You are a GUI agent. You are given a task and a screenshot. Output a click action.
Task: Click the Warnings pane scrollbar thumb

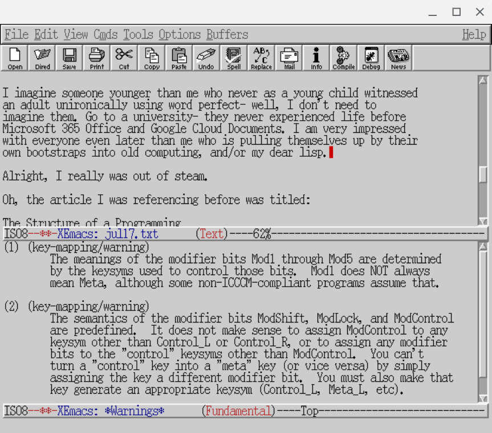click(x=483, y=314)
